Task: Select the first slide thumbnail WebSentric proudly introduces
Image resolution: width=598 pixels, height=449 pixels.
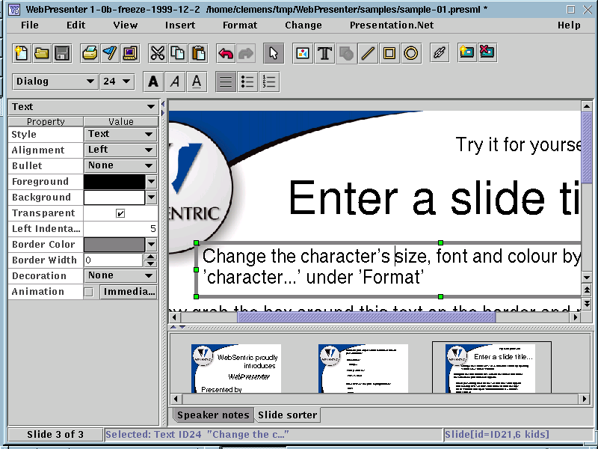Action: (x=236, y=368)
